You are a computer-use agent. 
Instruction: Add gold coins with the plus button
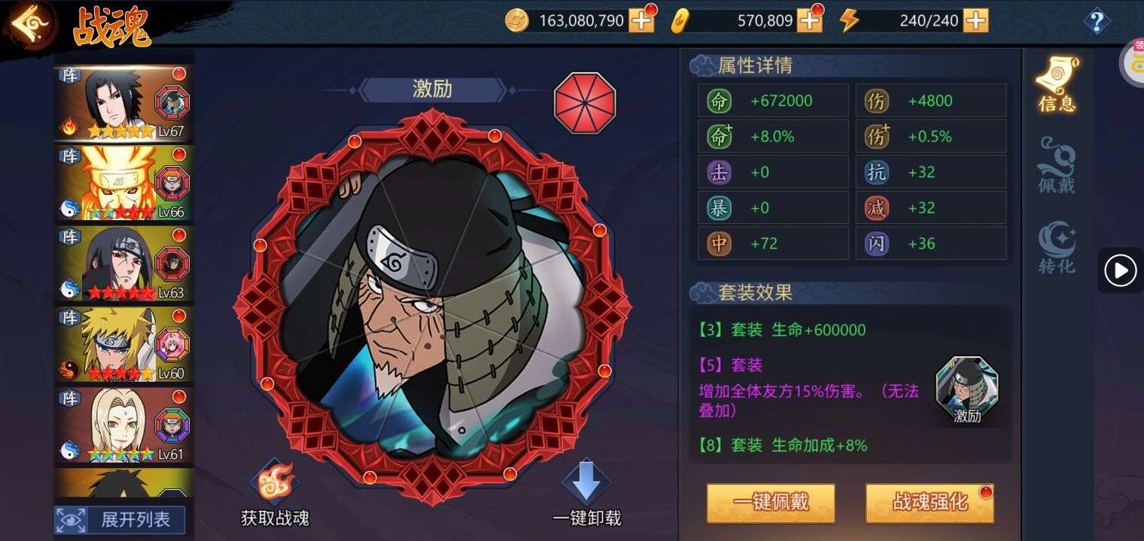(x=641, y=20)
